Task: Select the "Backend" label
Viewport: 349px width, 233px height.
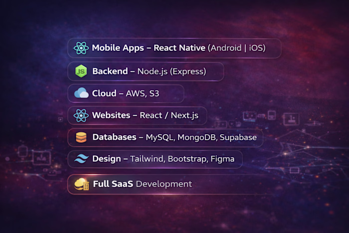Action: [x=110, y=71]
